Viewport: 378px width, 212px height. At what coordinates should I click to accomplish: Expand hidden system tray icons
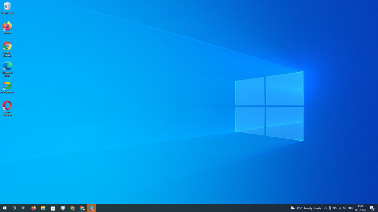(x=325, y=208)
